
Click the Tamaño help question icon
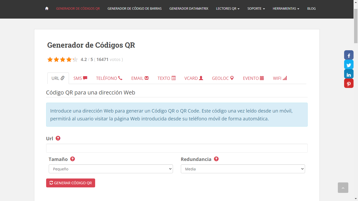click(73, 159)
